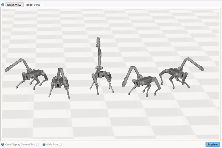Select the Model View tab
Screen dimensions: 222x148
tap(32, 5)
